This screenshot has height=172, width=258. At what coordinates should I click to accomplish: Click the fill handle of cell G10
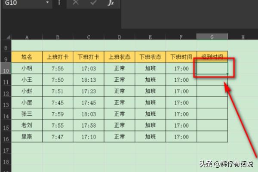click(x=227, y=74)
